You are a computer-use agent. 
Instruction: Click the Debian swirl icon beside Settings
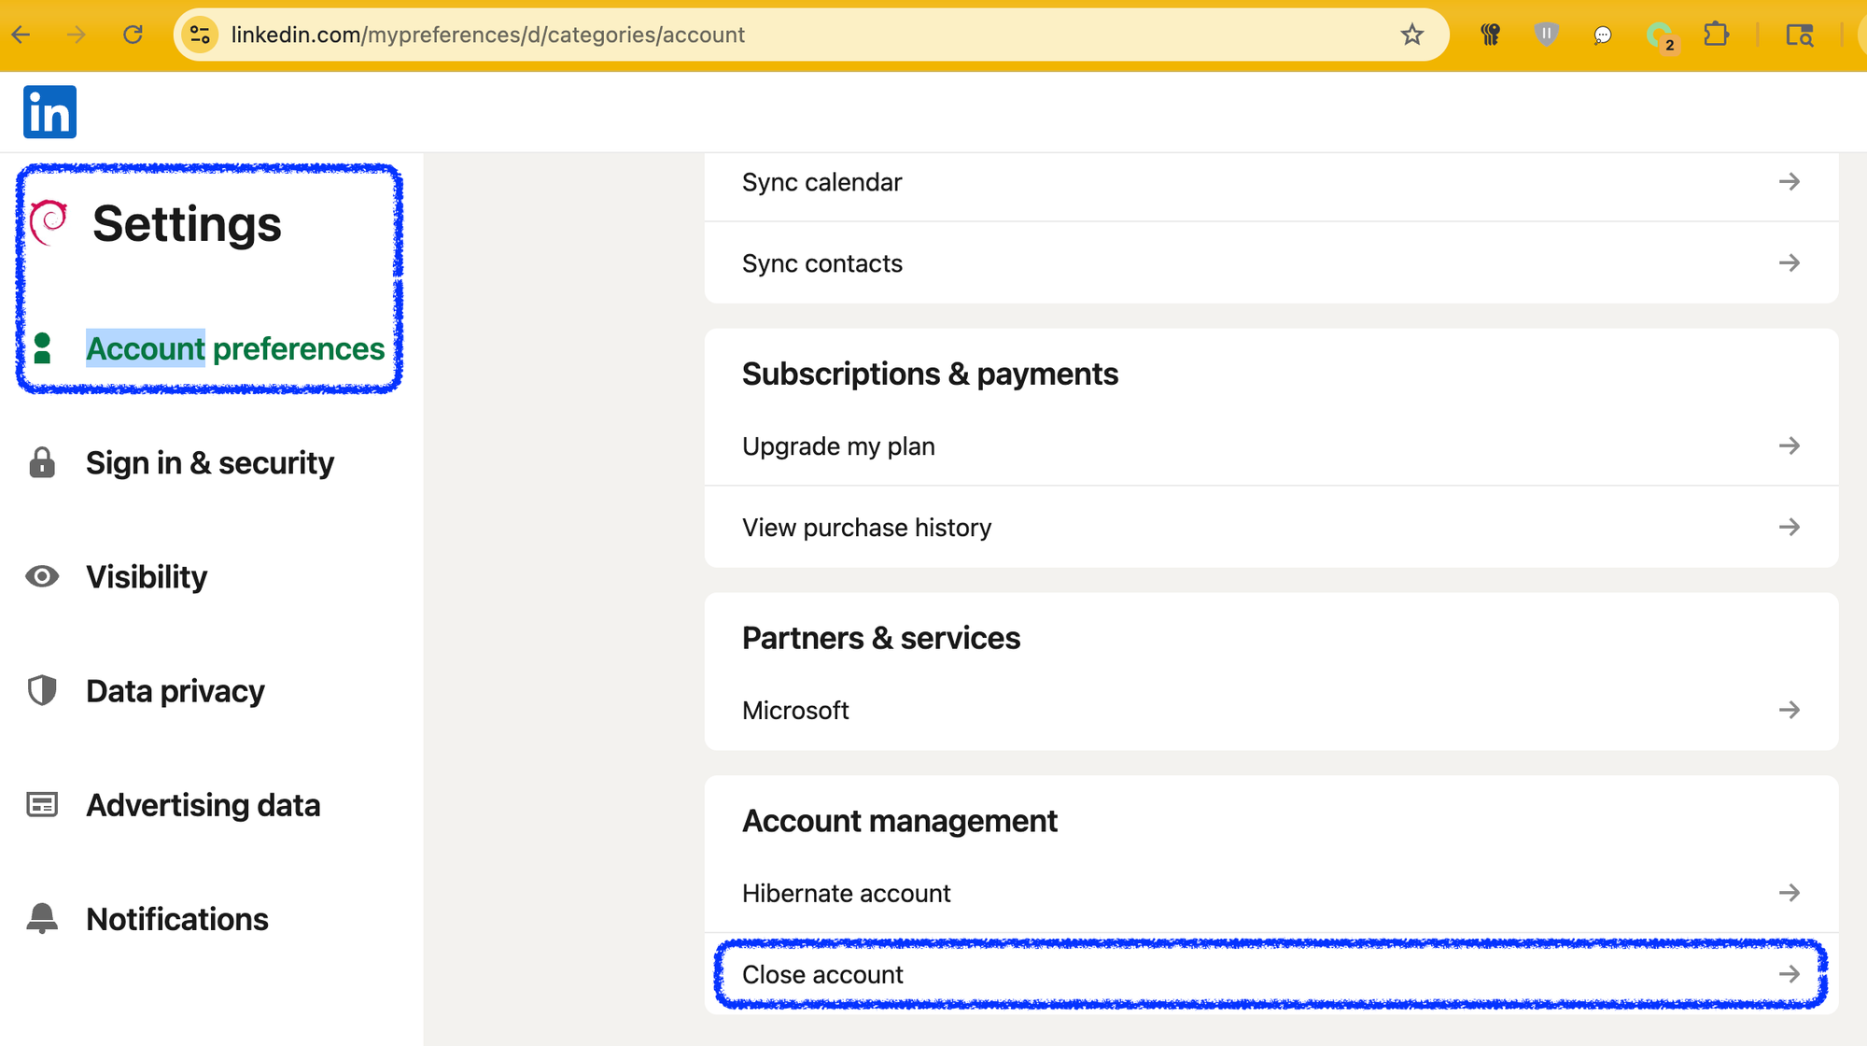pyautogui.click(x=49, y=222)
